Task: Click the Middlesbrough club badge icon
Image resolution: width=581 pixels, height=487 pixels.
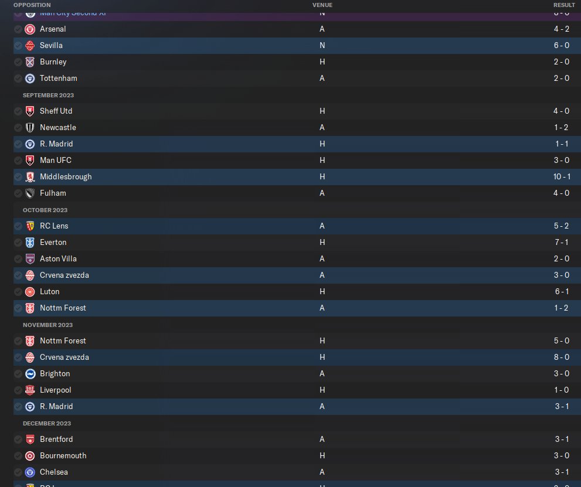Action: tap(30, 176)
